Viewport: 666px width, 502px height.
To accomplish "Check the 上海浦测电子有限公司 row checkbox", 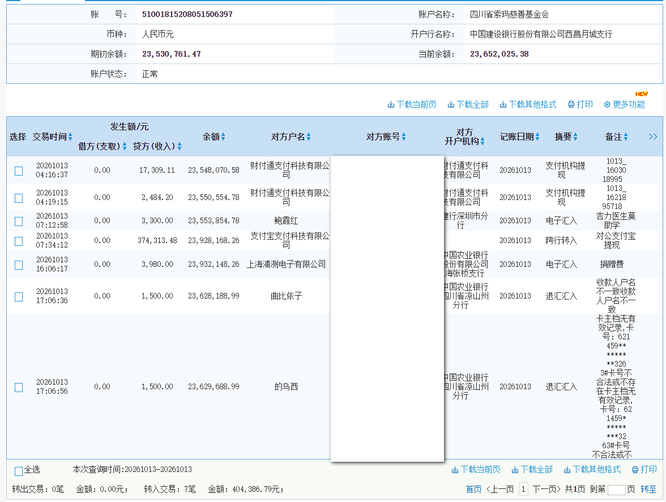I will [x=19, y=265].
